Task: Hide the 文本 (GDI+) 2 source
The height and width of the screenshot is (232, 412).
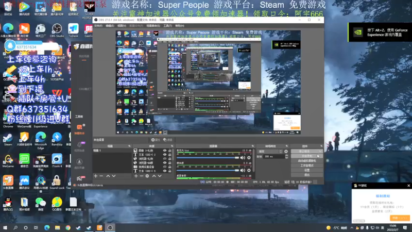Action: 164,155
